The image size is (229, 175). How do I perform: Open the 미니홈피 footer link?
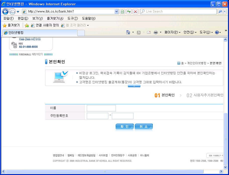click(144, 155)
